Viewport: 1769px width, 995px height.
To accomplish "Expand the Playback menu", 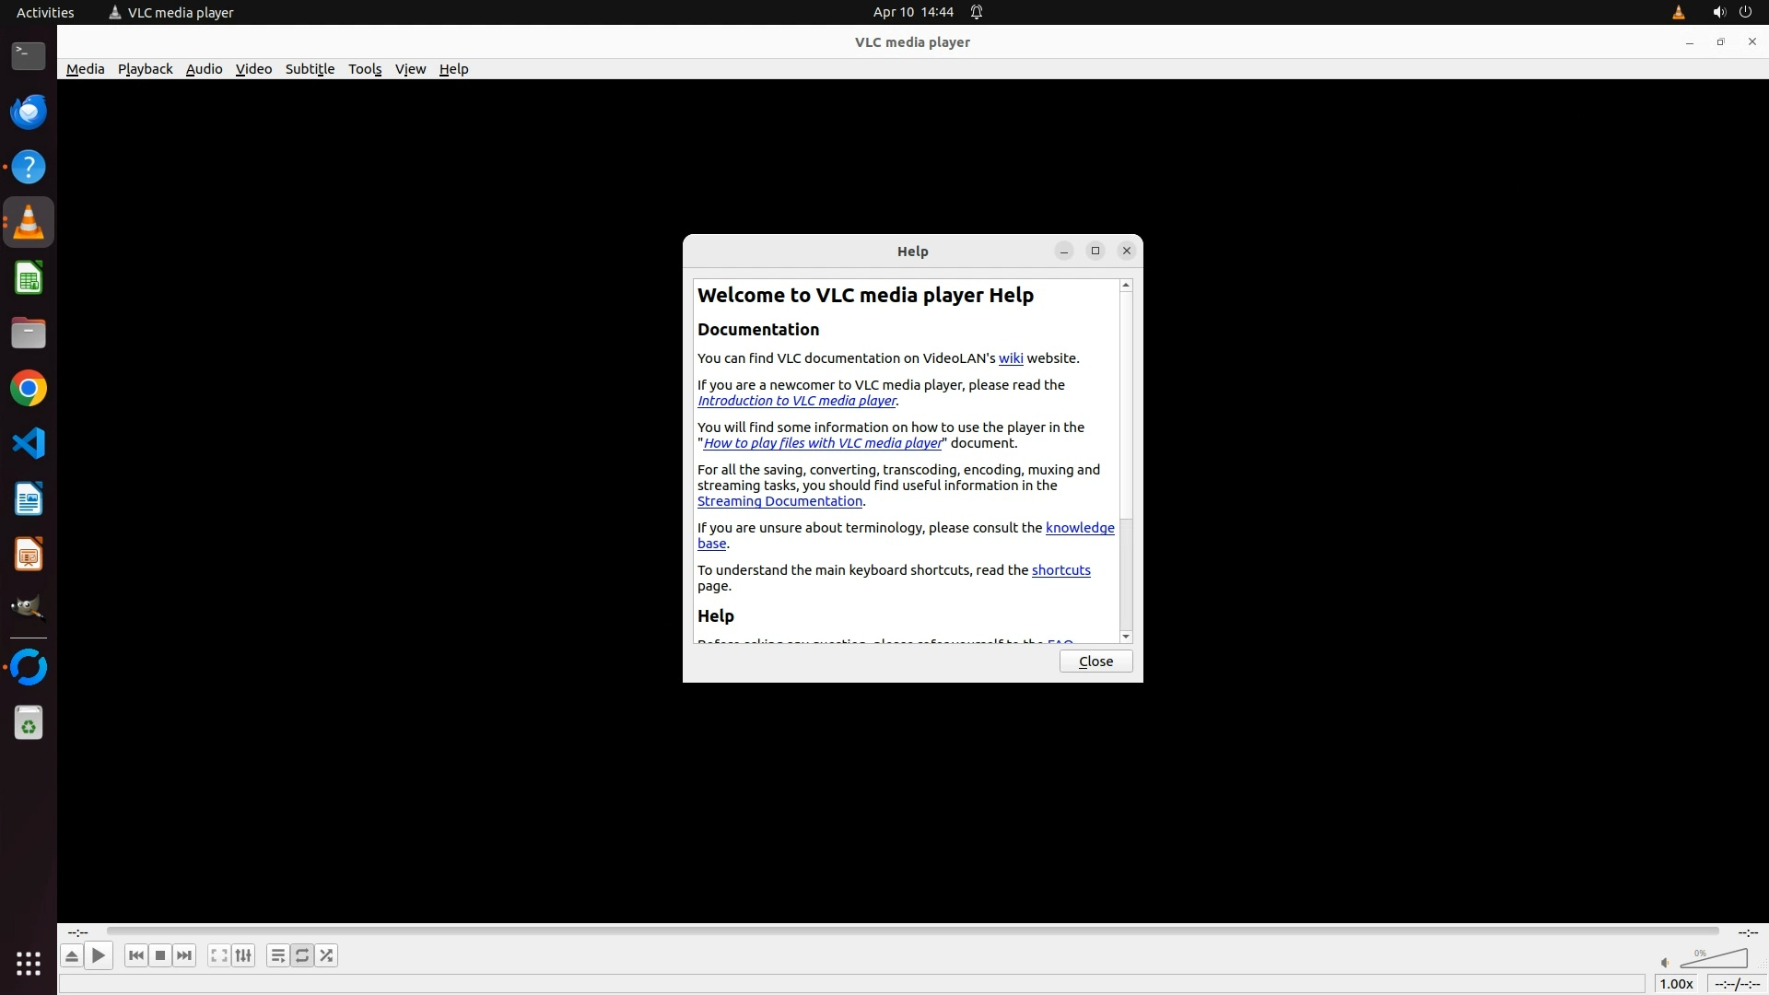I will click(145, 69).
